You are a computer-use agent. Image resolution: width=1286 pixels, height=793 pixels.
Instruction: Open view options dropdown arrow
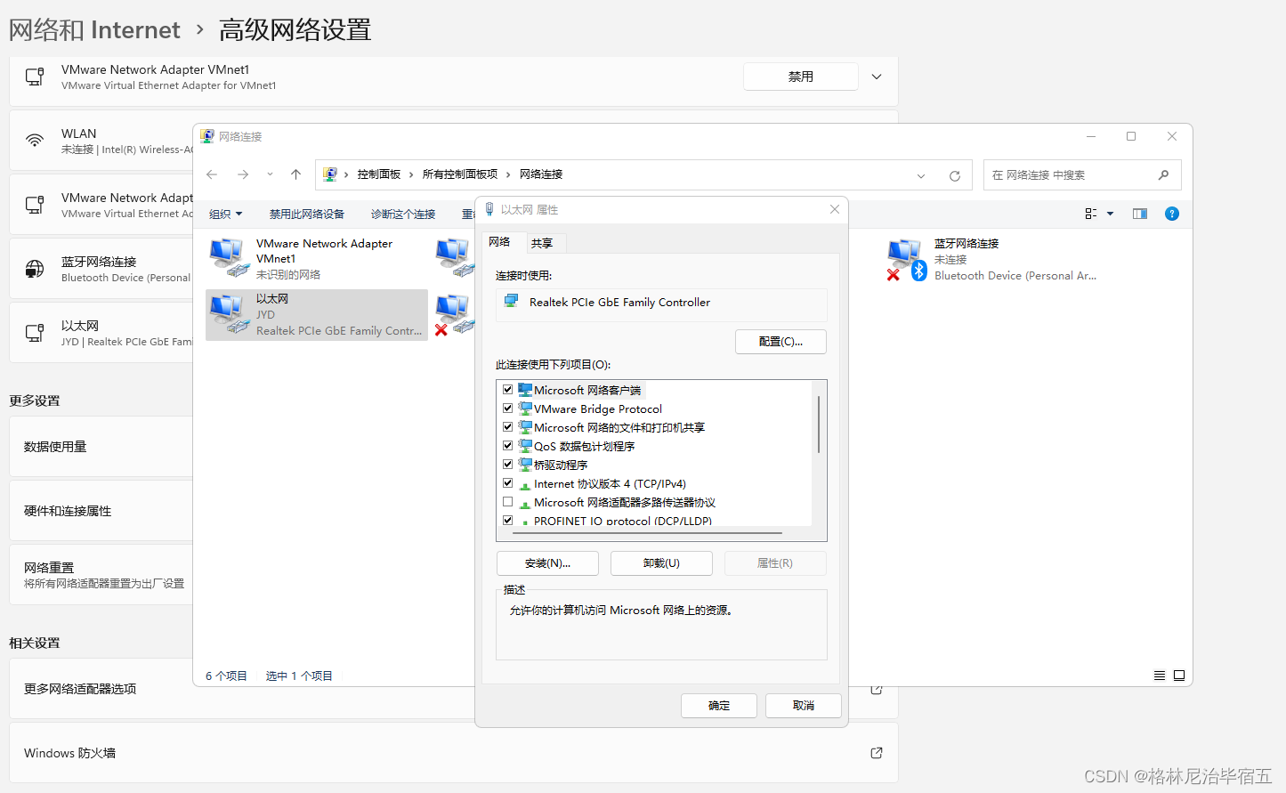(x=1110, y=214)
